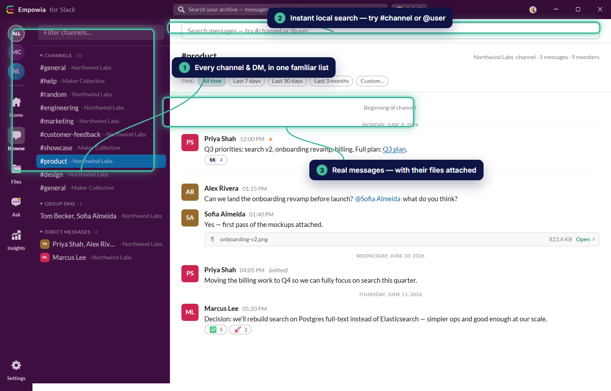The height and width of the screenshot is (391, 611).
Task: Open the Files section
Action: click(x=16, y=173)
